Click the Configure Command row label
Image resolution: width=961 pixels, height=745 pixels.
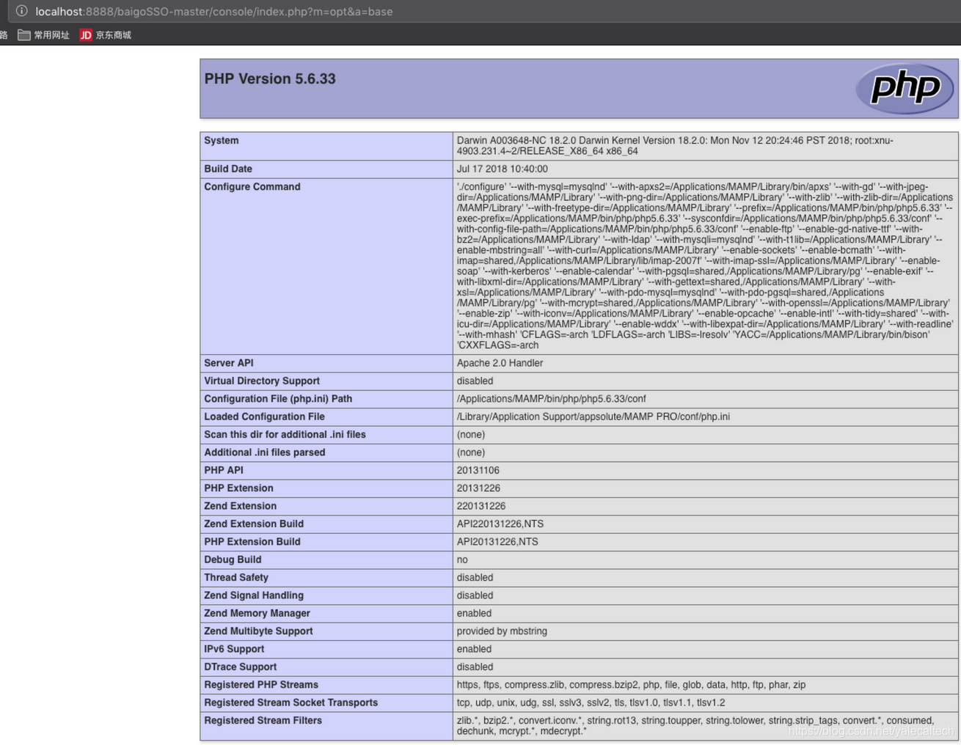click(x=252, y=187)
